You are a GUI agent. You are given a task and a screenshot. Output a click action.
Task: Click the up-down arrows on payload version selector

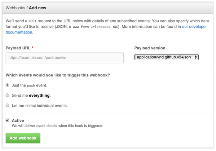point(196,57)
